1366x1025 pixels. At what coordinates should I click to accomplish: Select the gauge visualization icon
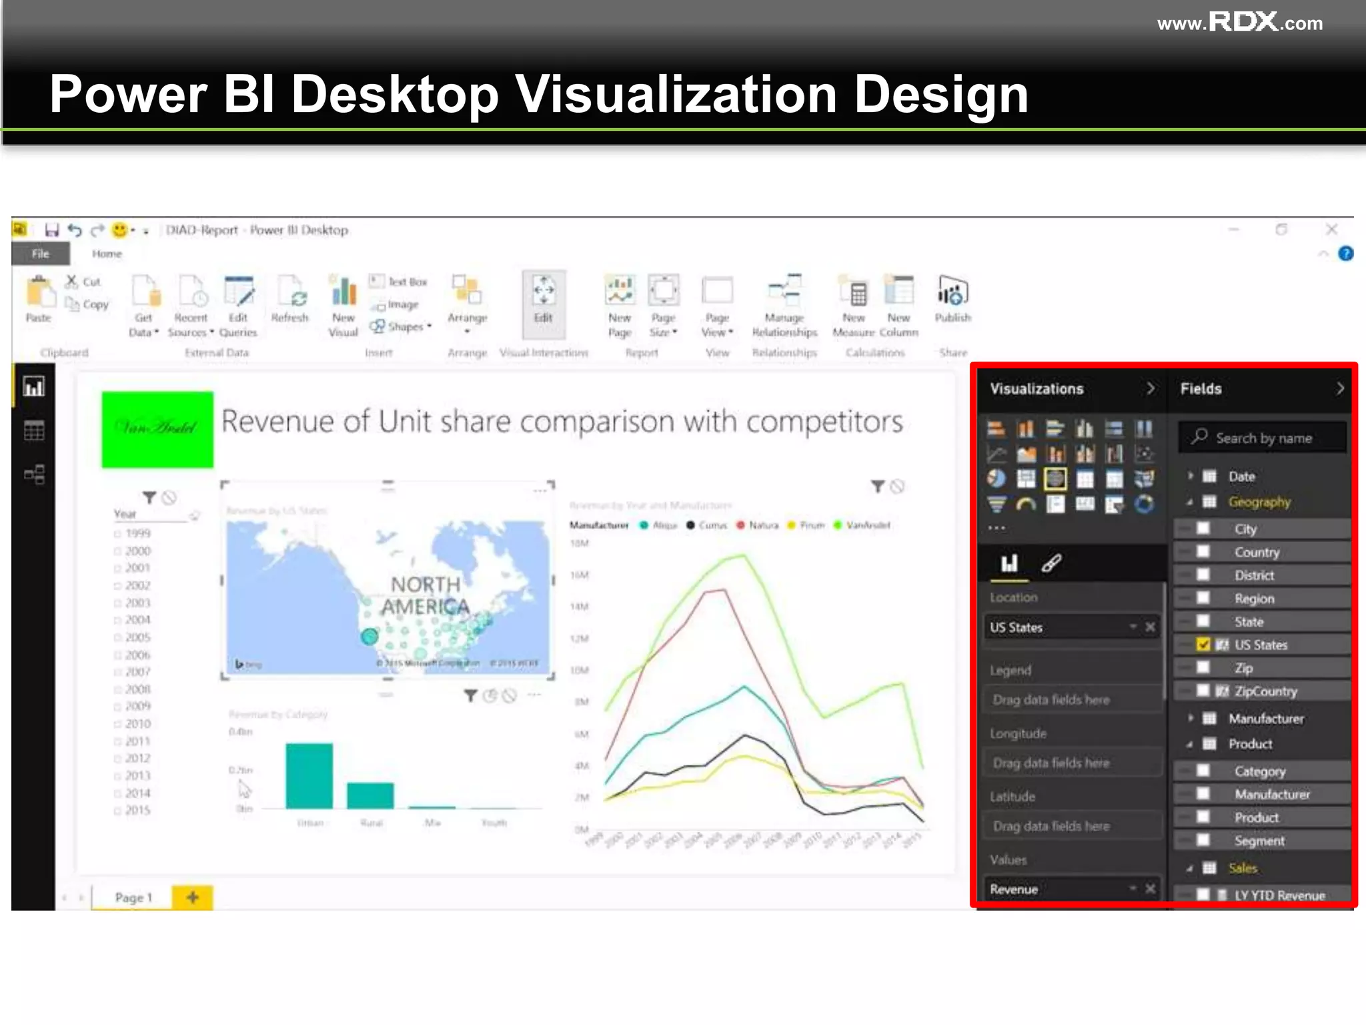click(x=1026, y=504)
